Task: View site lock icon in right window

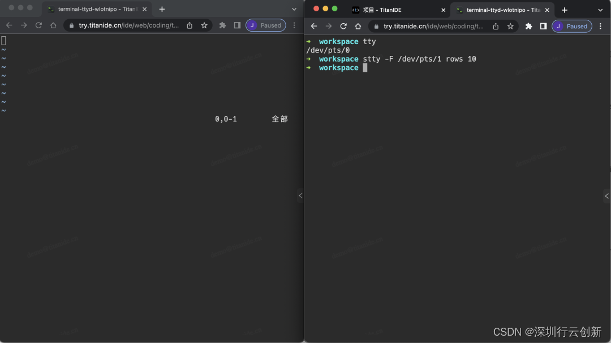Action: click(376, 26)
